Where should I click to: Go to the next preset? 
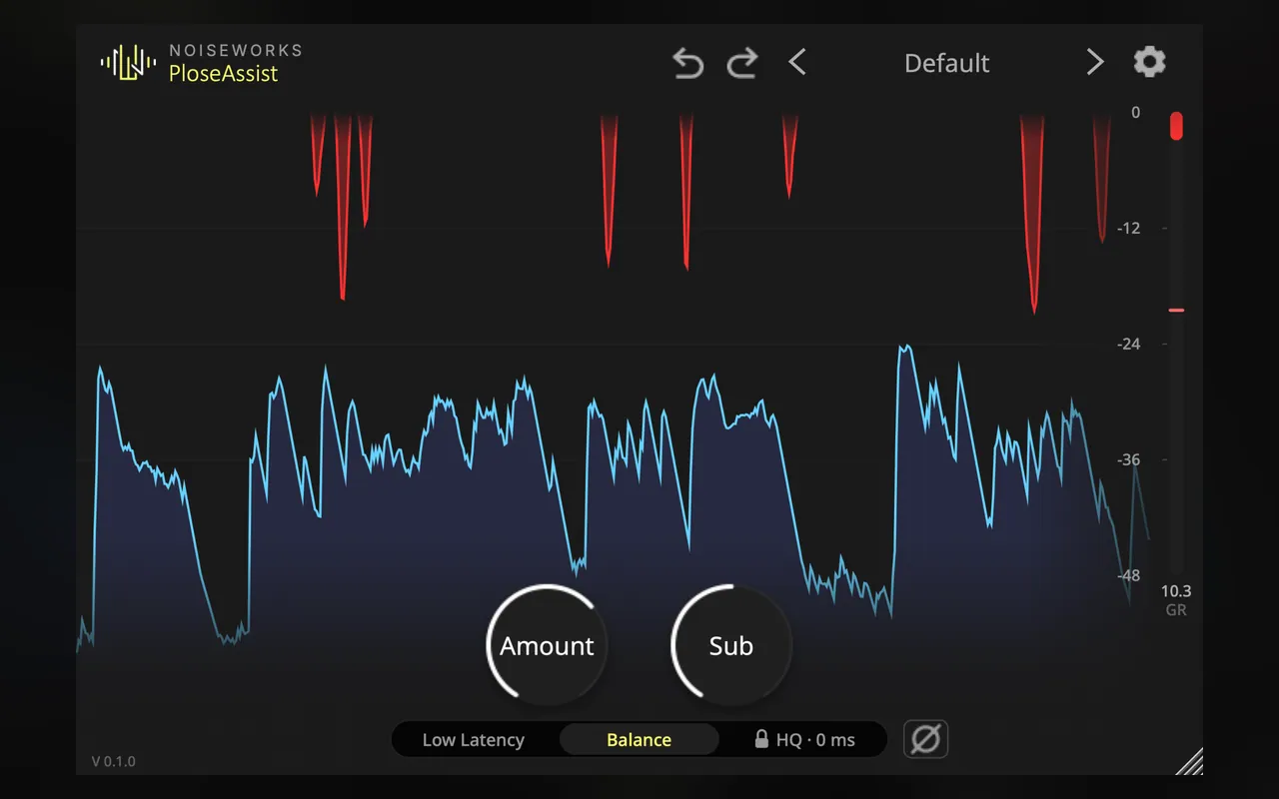click(x=1095, y=63)
